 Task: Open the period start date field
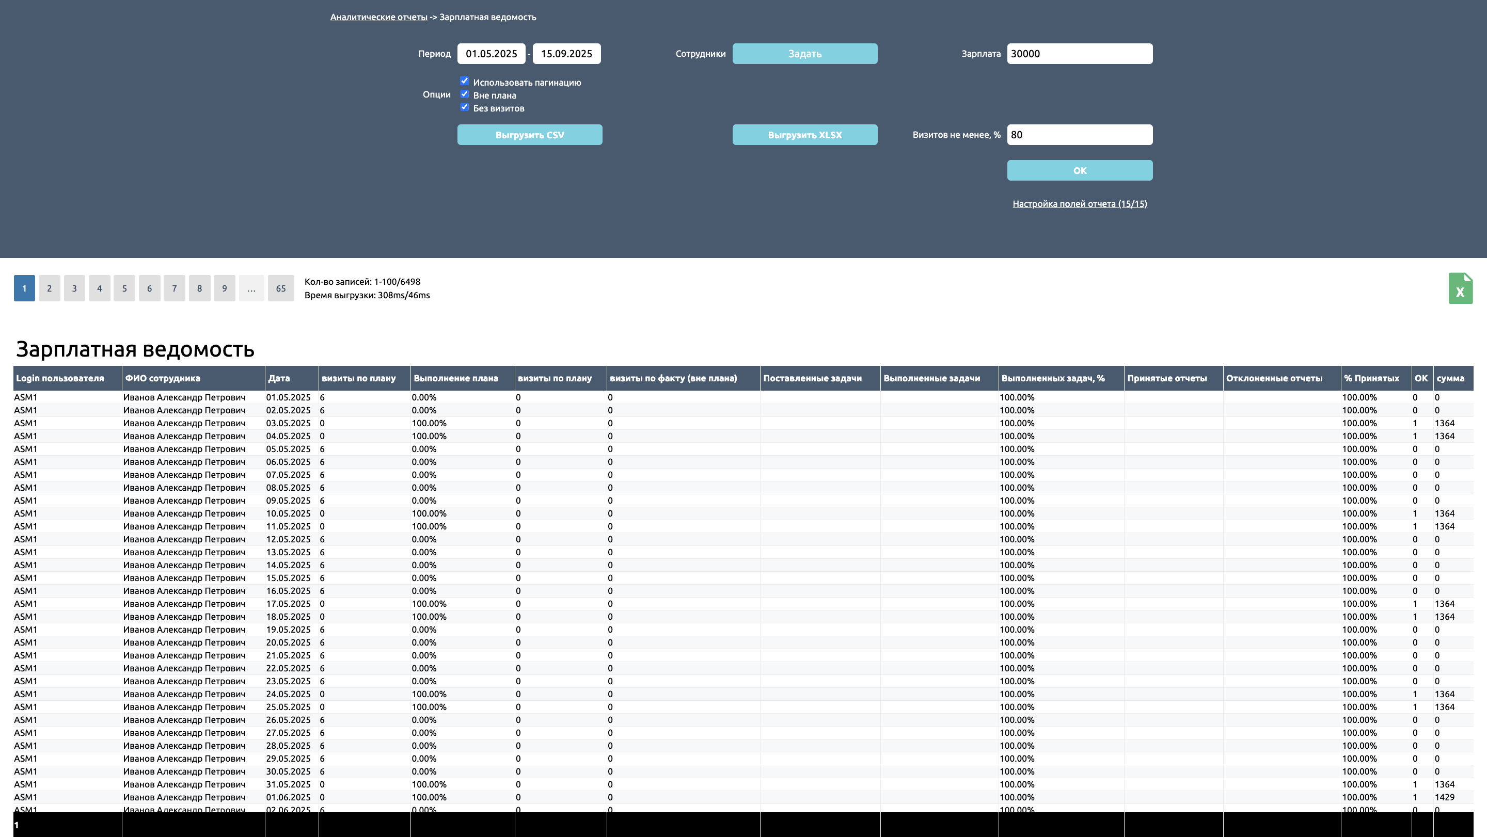[x=491, y=54]
